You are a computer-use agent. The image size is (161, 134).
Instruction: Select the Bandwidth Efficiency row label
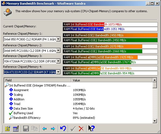[x=27, y=118]
